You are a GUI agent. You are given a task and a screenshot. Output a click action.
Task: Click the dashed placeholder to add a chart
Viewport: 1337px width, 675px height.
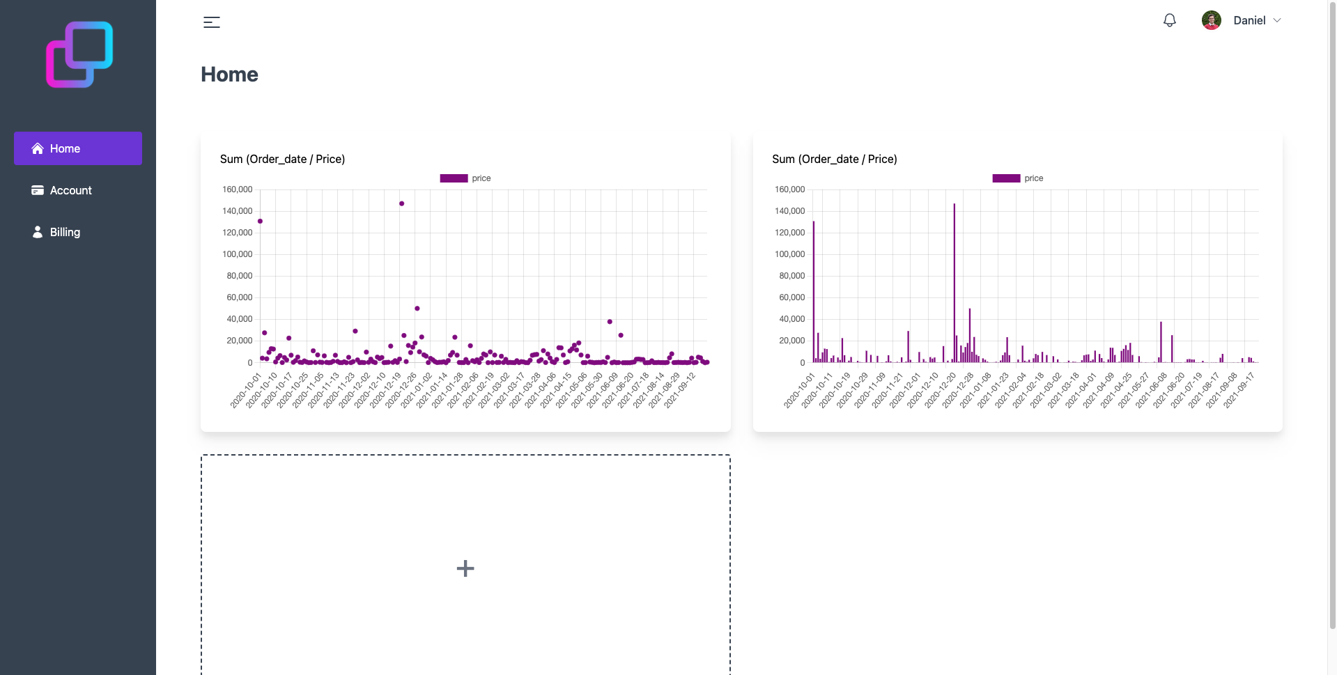click(465, 568)
